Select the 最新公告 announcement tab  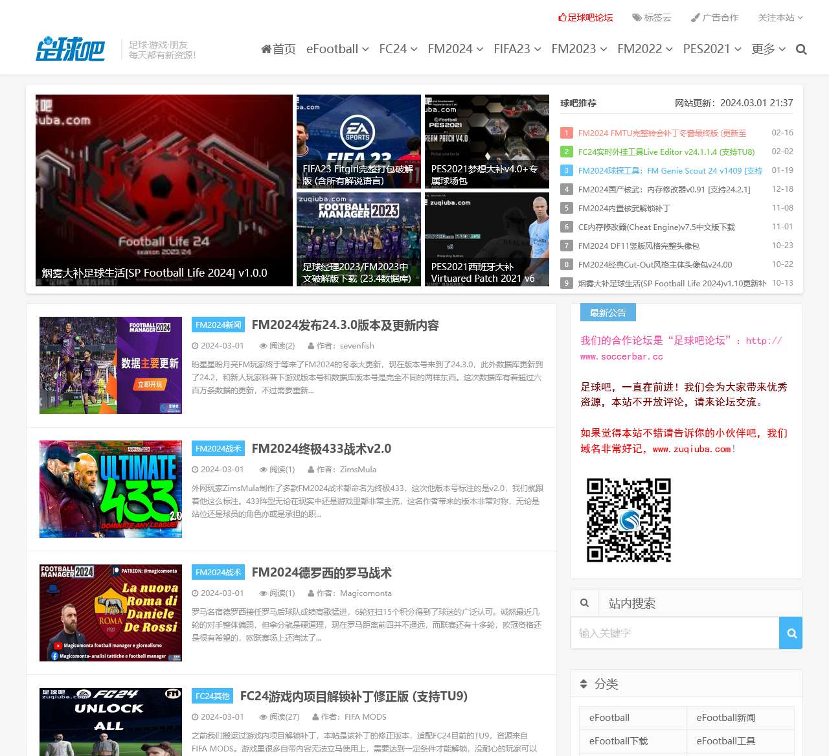point(608,313)
